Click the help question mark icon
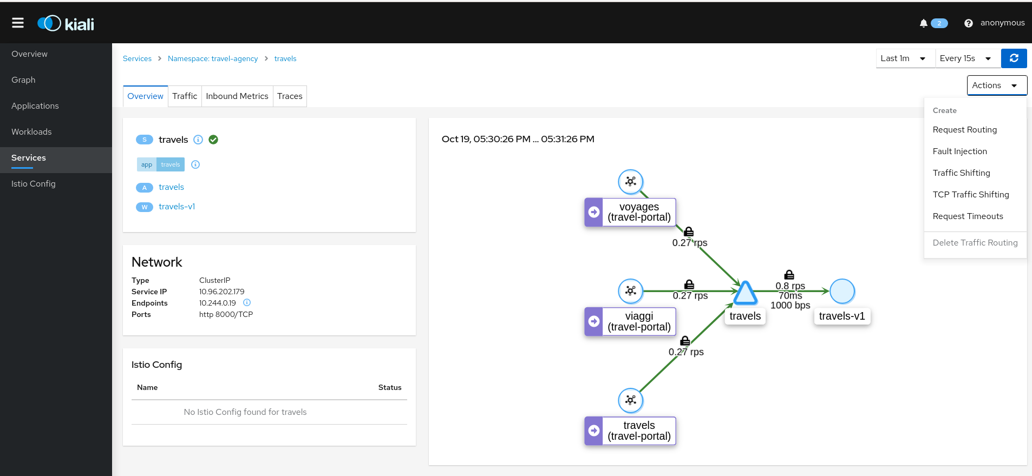Image resolution: width=1032 pixels, height=476 pixels. coord(969,23)
